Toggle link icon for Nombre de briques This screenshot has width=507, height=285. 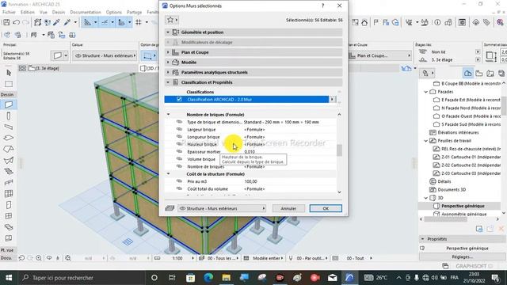point(179,166)
